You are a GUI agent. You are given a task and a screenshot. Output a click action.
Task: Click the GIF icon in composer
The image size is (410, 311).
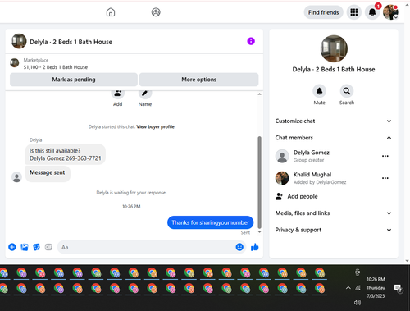[x=48, y=247]
